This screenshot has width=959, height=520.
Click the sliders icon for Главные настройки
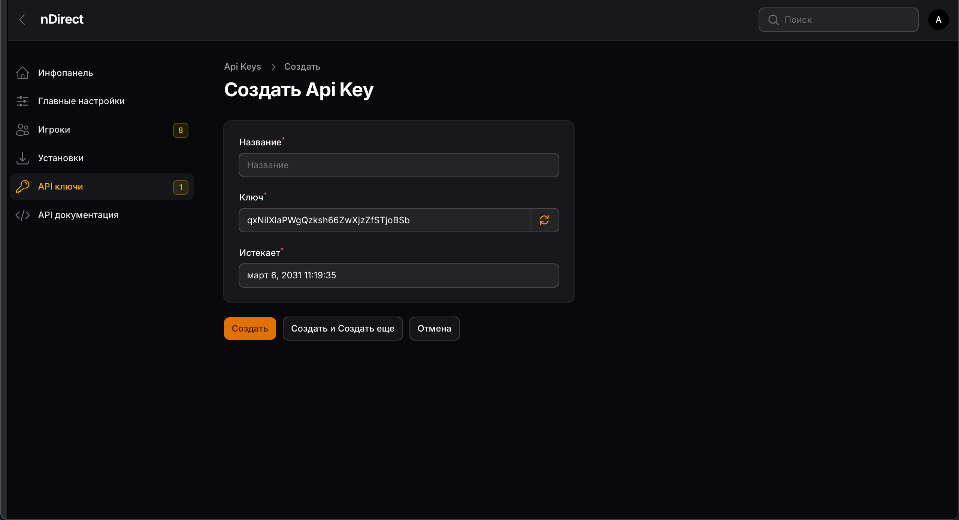[22, 101]
